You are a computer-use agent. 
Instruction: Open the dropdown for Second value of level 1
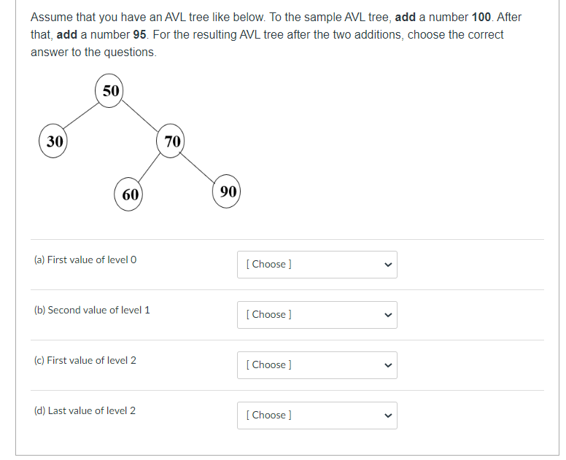click(x=317, y=315)
